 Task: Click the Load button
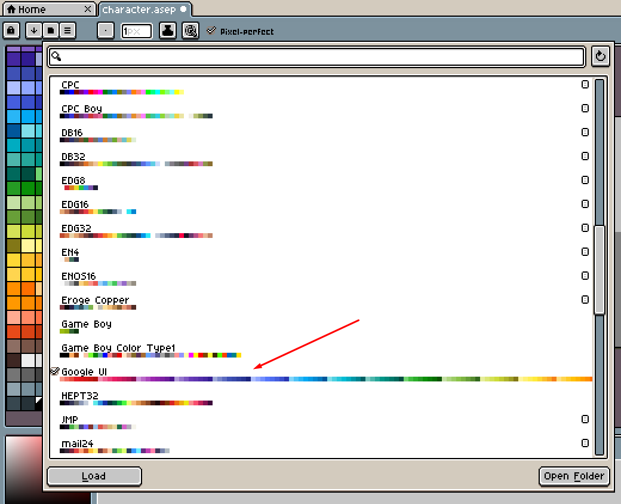pos(94,476)
